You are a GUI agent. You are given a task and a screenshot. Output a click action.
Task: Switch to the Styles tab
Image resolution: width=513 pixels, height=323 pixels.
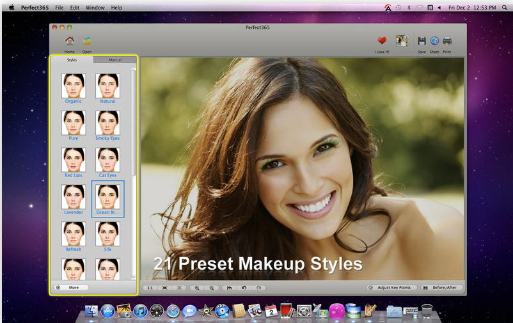72,60
